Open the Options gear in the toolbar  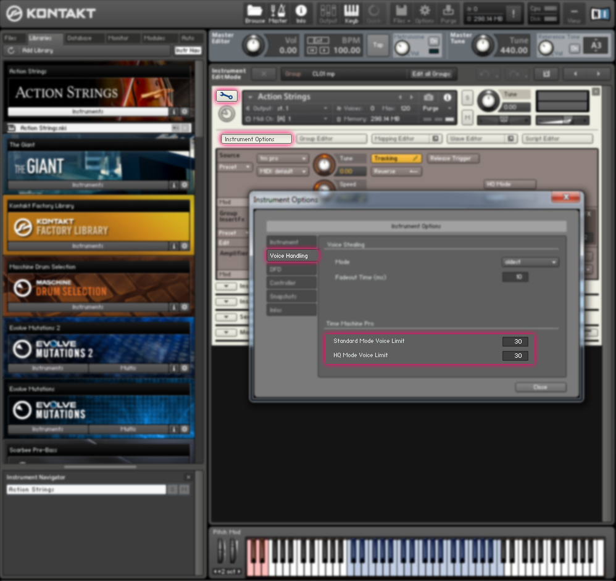(x=425, y=14)
